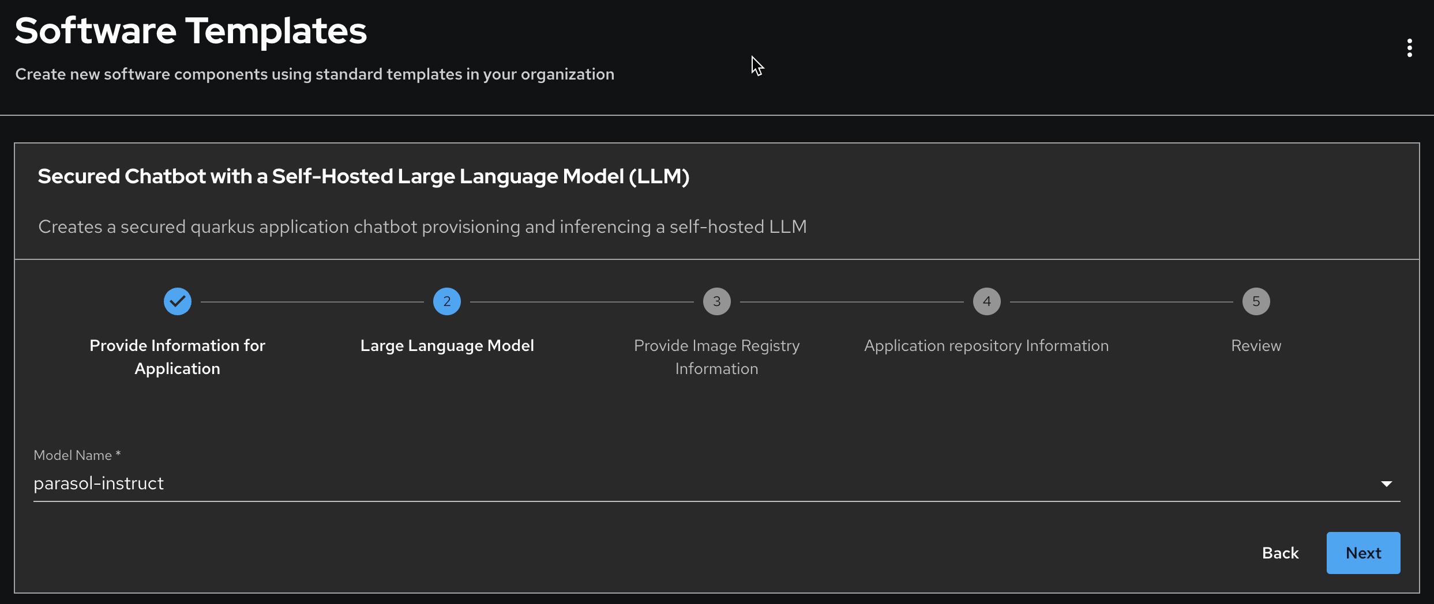Click the 'Review' step label
1434x604 pixels.
1256,345
